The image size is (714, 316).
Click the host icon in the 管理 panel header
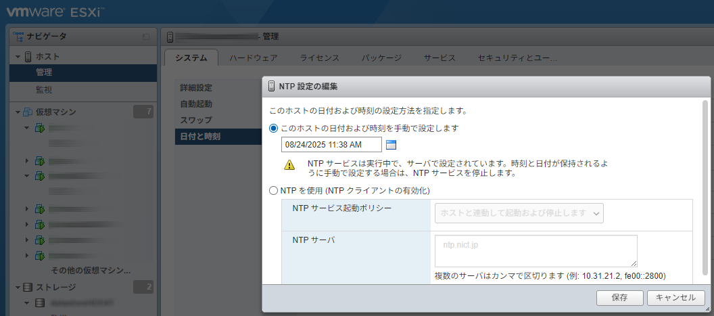tap(170, 37)
